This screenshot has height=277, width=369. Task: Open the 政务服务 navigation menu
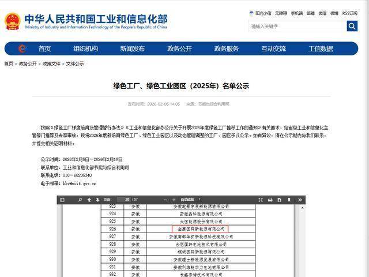pos(226,48)
